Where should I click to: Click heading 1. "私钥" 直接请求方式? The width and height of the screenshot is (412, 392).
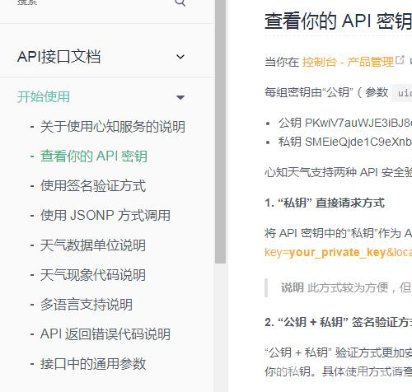(325, 203)
